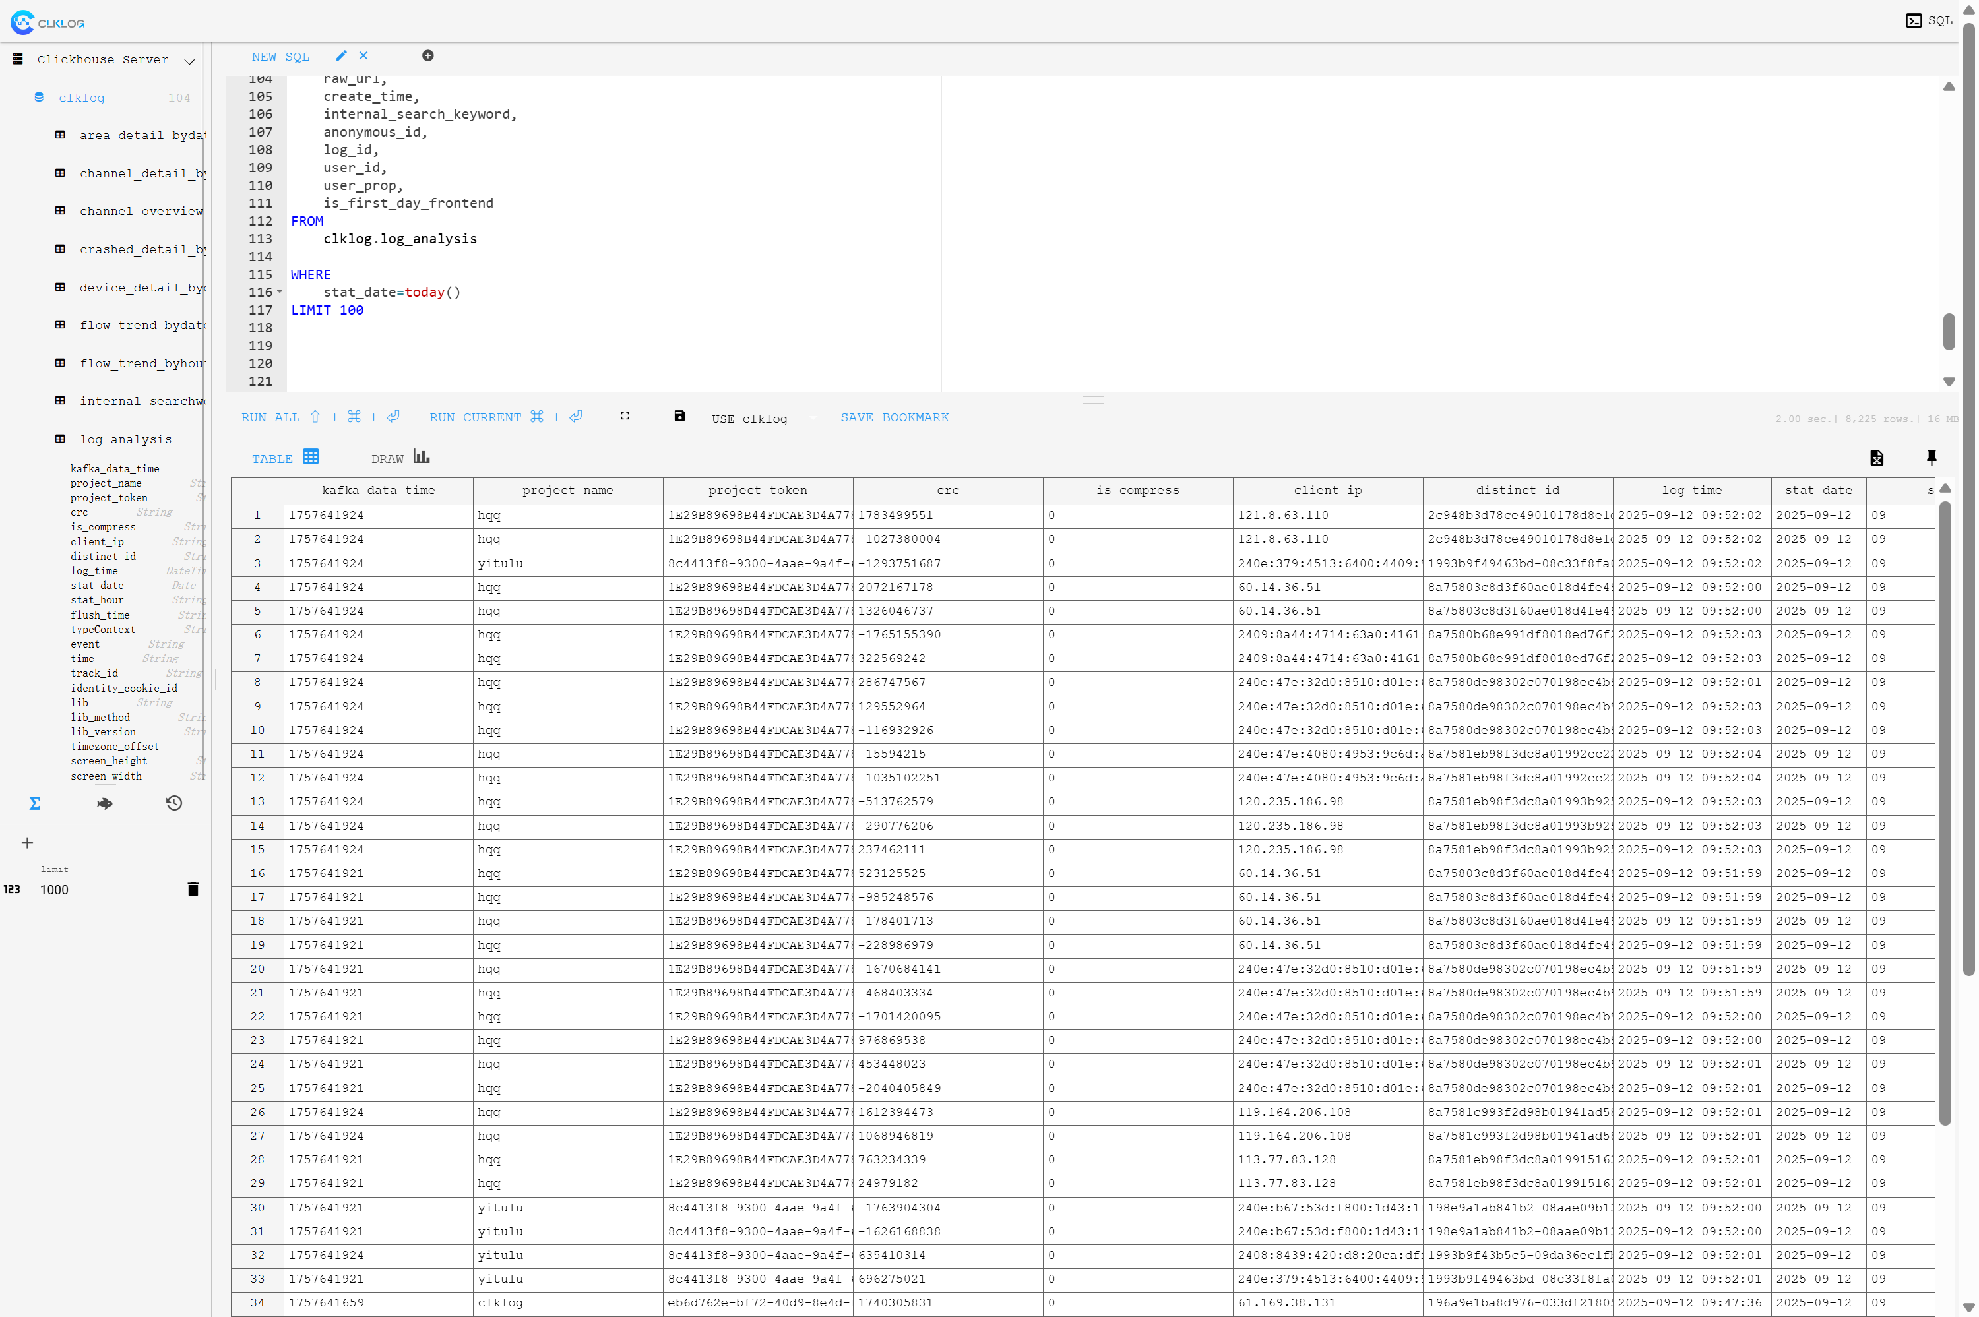Viewport: 1979px width, 1317px height.
Task: Click the sigma functions icon in the sidebar
Action: pyautogui.click(x=34, y=803)
